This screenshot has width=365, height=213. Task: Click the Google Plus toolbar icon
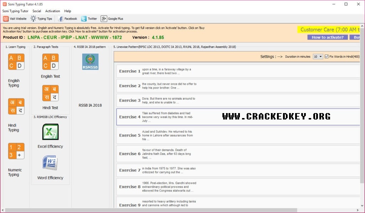tap(104, 18)
